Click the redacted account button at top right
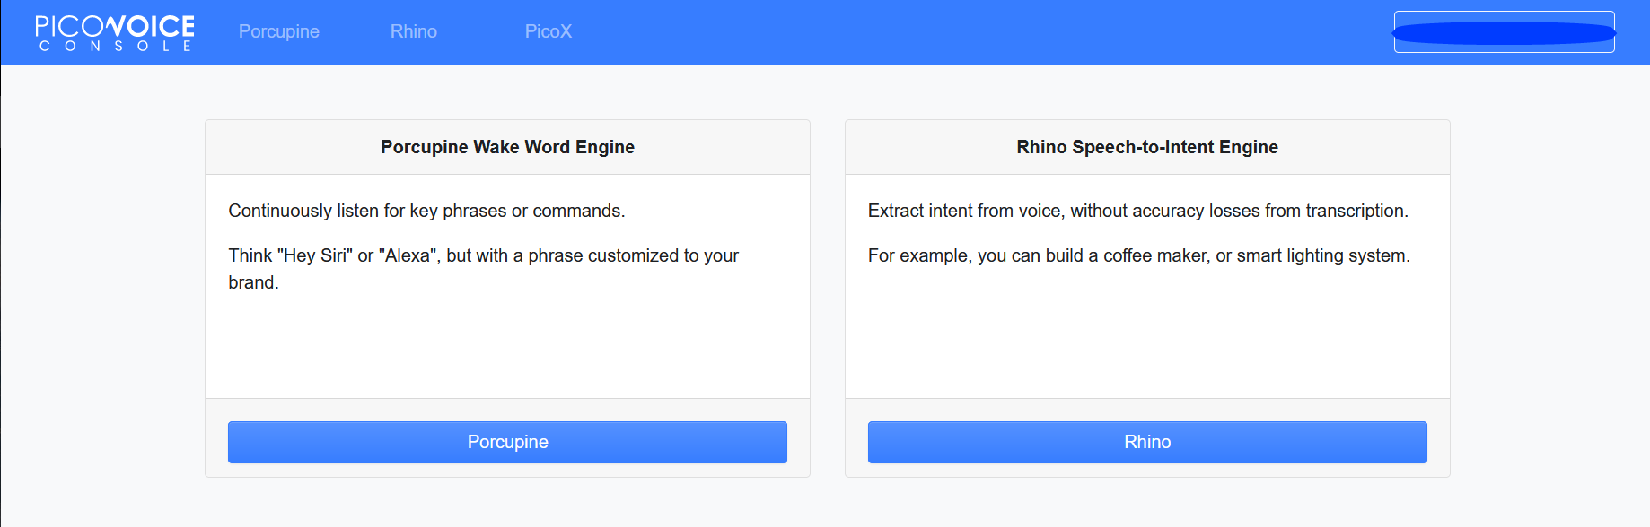Viewport: 1650px width, 527px height. click(x=1504, y=32)
